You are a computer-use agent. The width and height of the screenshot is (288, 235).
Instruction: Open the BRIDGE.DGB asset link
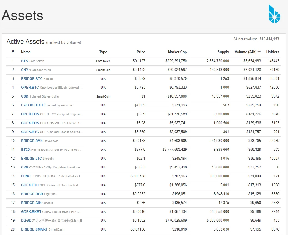click(32, 194)
